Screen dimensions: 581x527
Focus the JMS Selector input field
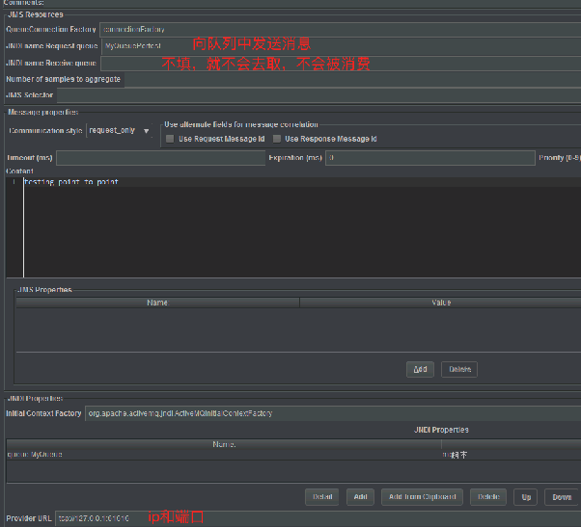pos(318,95)
